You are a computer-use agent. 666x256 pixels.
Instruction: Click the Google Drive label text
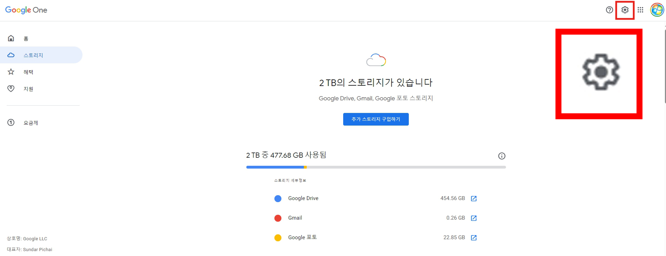coord(303,198)
